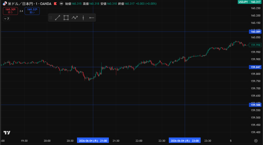Click the 159.500 price axis label

pos(256,118)
